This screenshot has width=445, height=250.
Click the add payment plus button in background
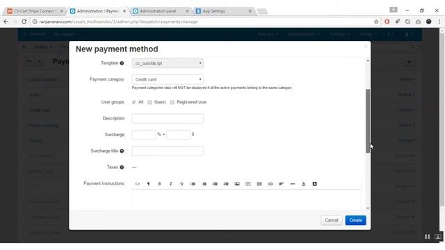click(409, 62)
